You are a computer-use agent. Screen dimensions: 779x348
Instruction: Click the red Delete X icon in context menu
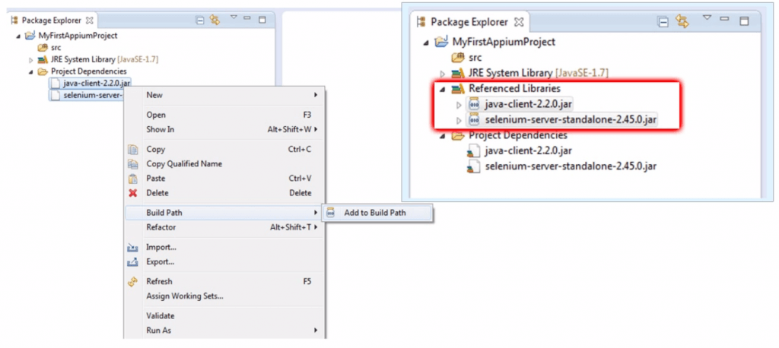132,193
